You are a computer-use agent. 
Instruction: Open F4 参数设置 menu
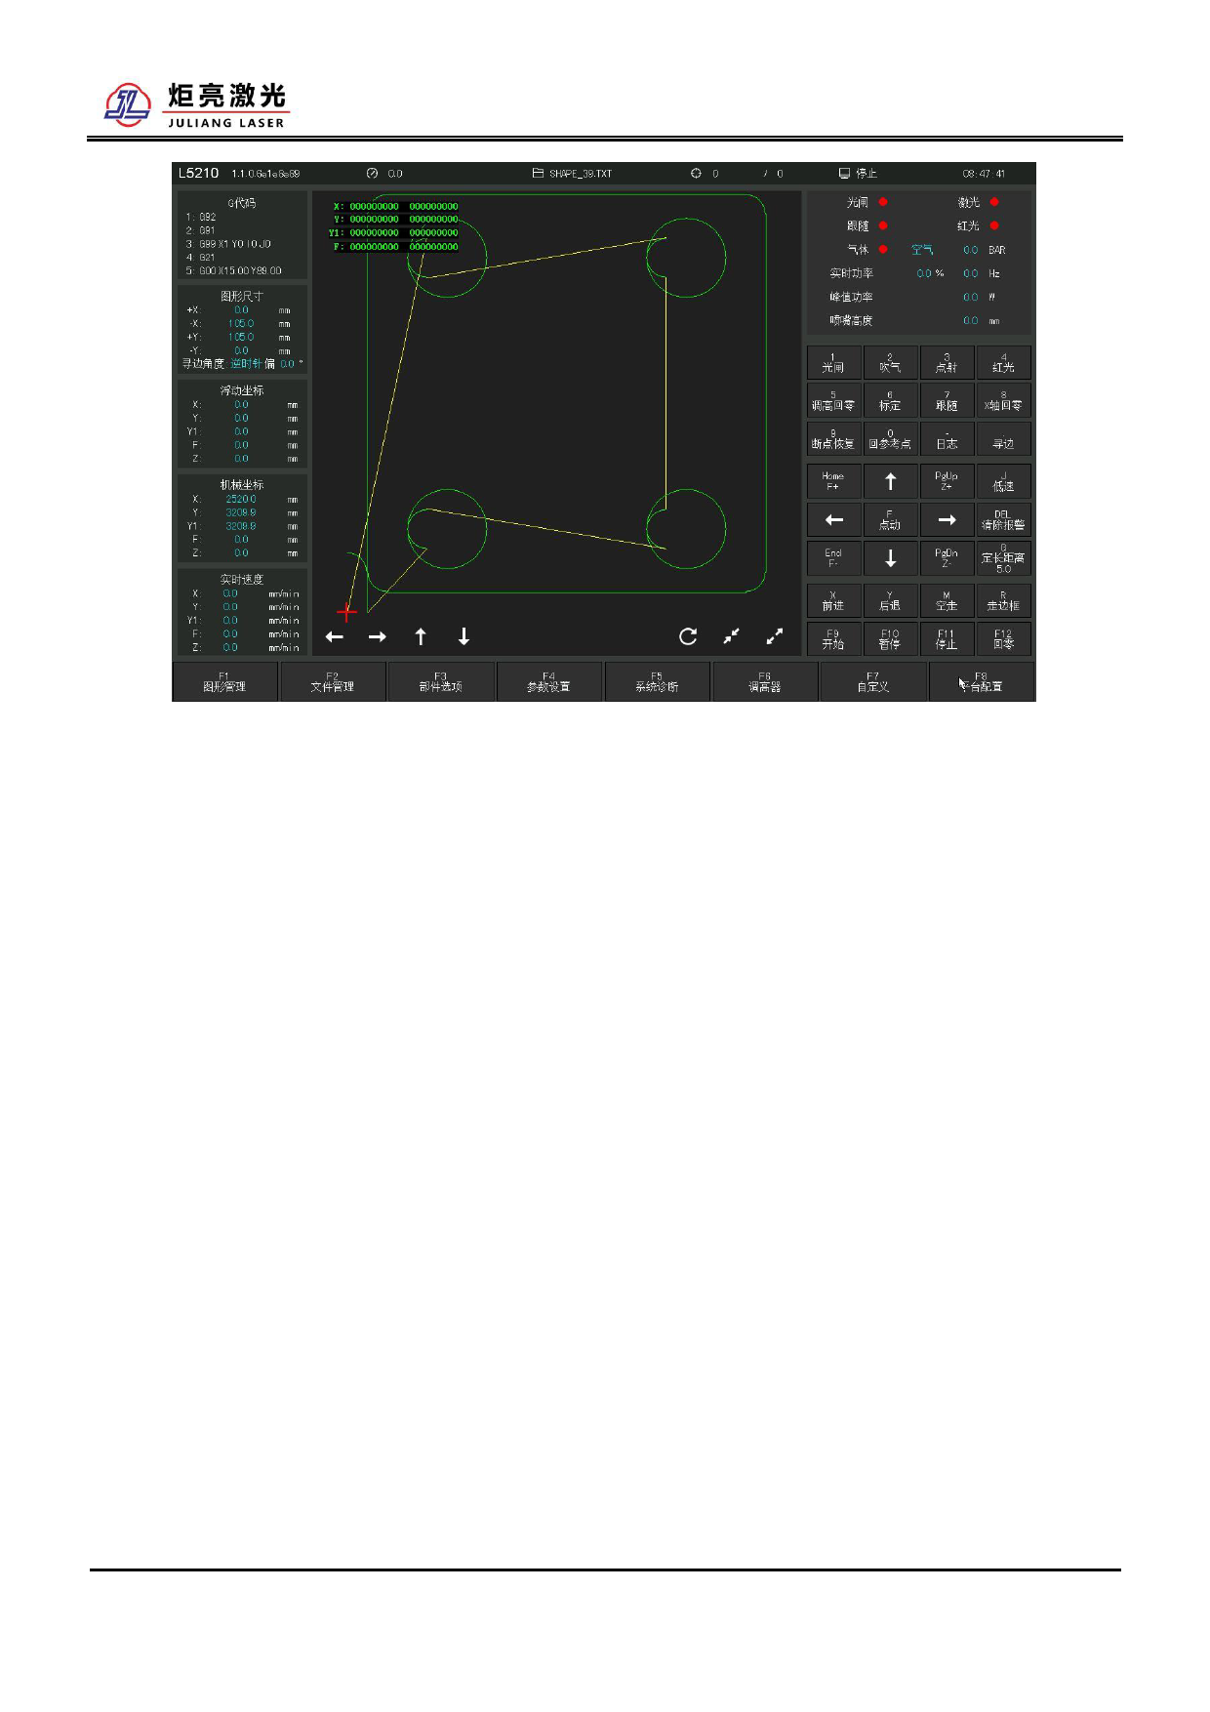548,682
